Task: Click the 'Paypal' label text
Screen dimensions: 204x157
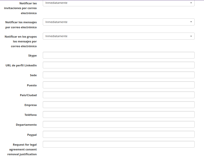Action: pyautogui.click(x=32, y=135)
